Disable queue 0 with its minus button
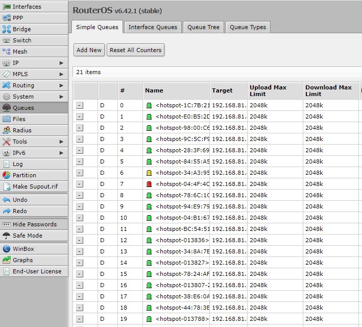362x327 pixels. pyautogui.click(x=80, y=105)
